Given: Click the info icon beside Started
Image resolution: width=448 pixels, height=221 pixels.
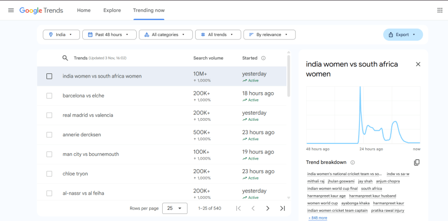Looking at the screenshot, I should [263, 58].
